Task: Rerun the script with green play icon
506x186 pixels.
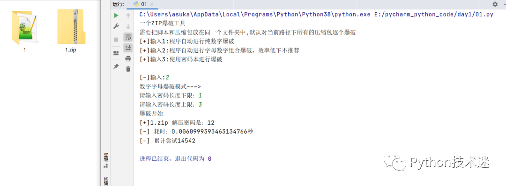Action: point(116,15)
